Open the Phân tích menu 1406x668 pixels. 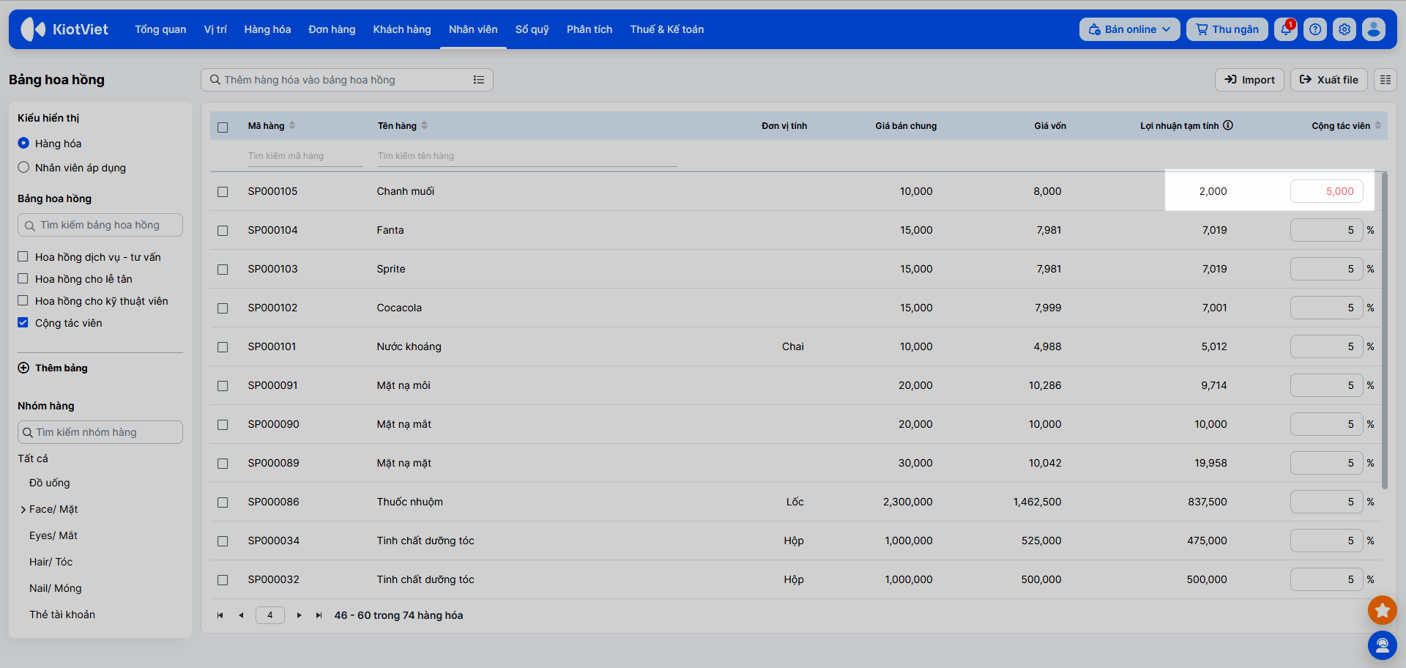click(589, 29)
